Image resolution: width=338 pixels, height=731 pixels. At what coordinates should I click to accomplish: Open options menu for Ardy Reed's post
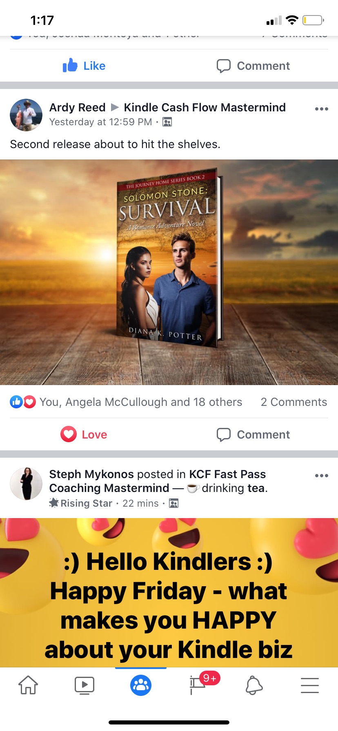322,109
